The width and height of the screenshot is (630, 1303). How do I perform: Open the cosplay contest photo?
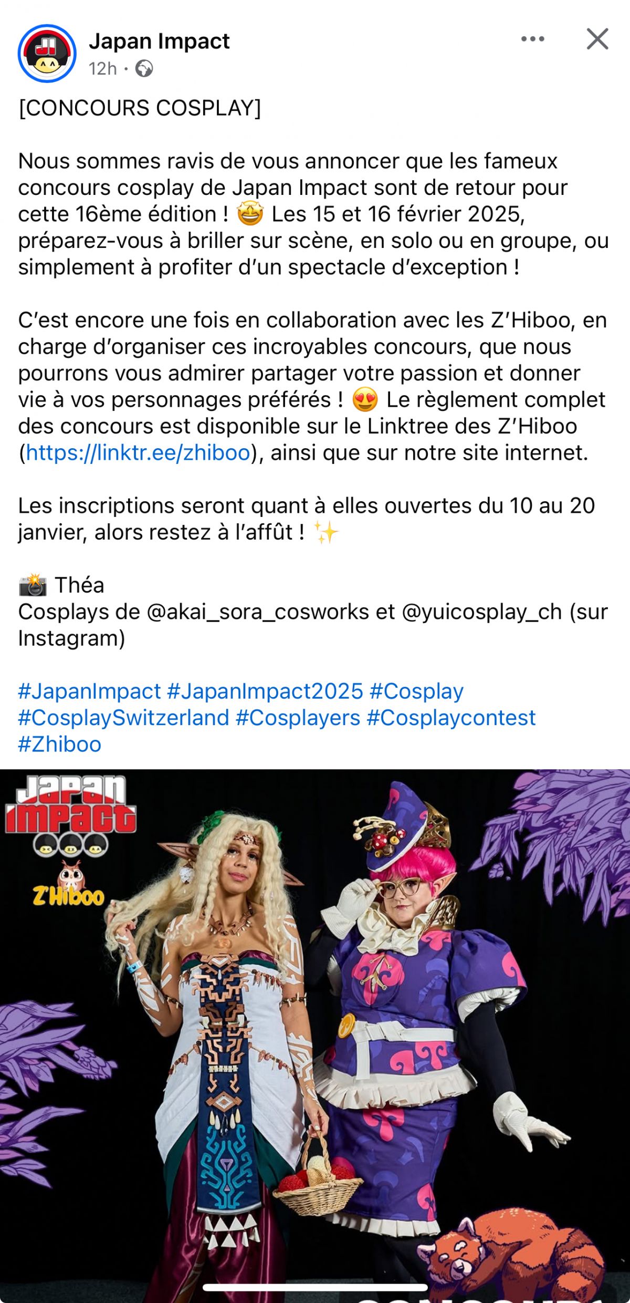(315, 1036)
